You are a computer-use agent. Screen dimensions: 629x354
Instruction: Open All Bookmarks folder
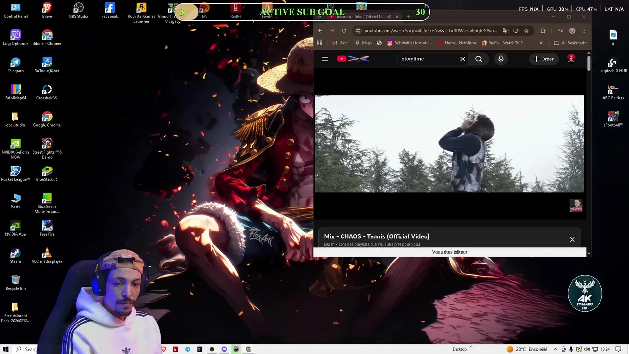570,43
